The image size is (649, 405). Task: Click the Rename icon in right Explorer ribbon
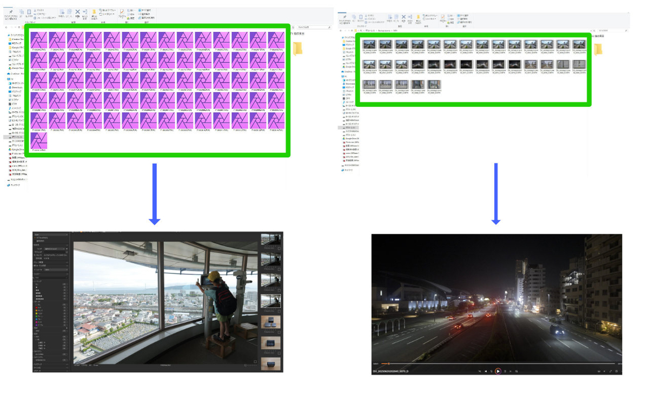410,17
